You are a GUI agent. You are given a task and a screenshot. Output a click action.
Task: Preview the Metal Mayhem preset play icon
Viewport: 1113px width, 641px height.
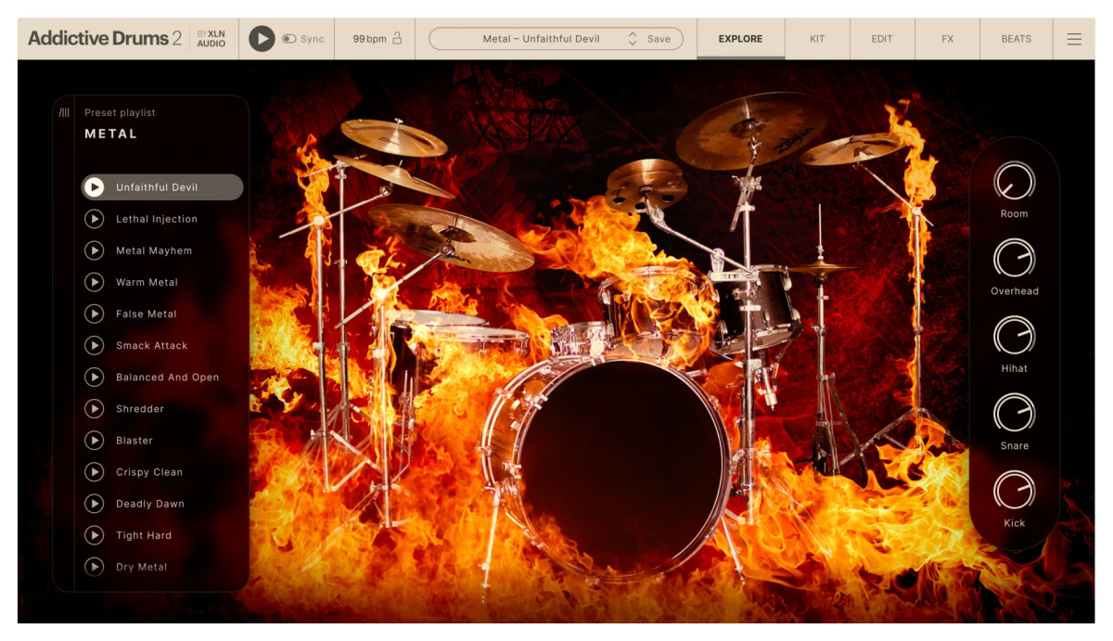tap(94, 250)
